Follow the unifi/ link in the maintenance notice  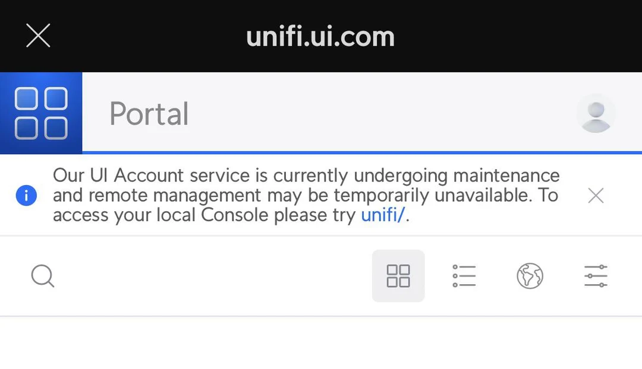coord(382,215)
